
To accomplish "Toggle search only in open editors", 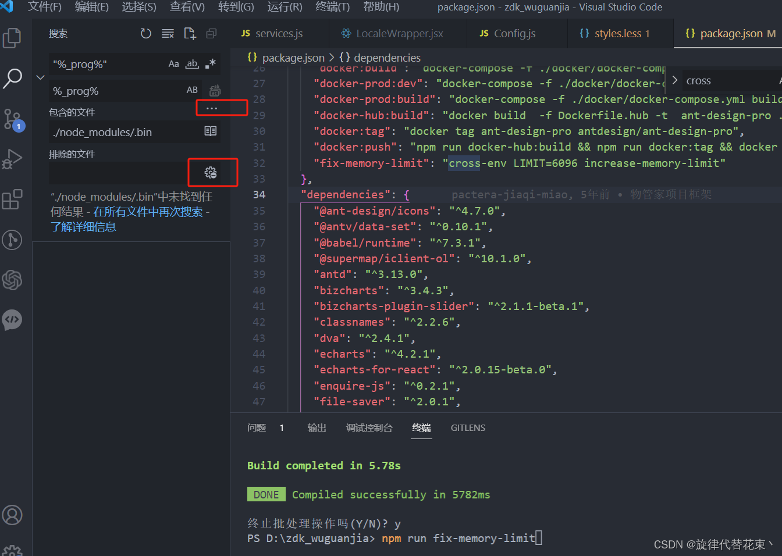I will click(211, 131).
